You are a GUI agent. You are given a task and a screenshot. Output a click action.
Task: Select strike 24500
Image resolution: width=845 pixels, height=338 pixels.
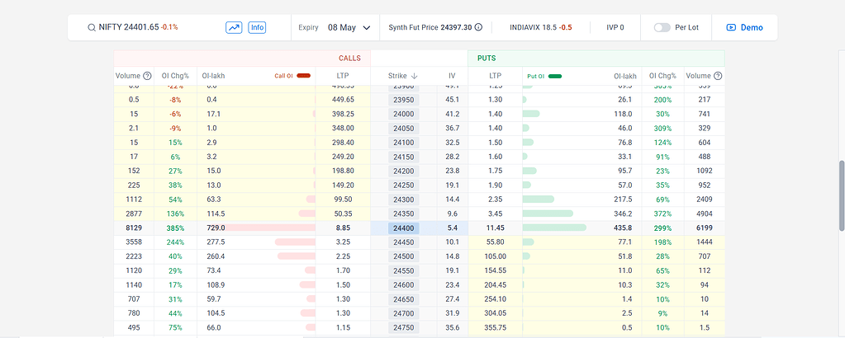(x=404, y=256)
